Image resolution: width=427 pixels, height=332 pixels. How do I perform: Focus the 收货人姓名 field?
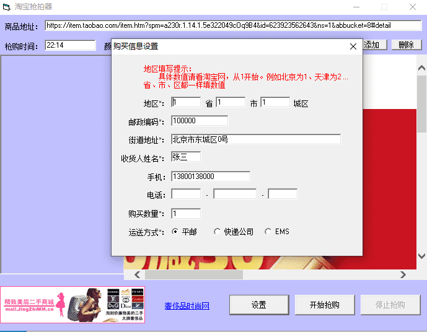(185, 157)
